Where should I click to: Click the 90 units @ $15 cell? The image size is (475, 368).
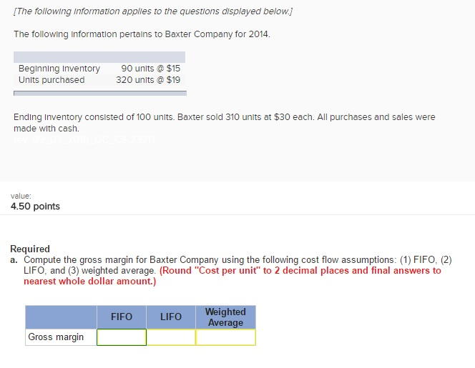pos(150,69)
